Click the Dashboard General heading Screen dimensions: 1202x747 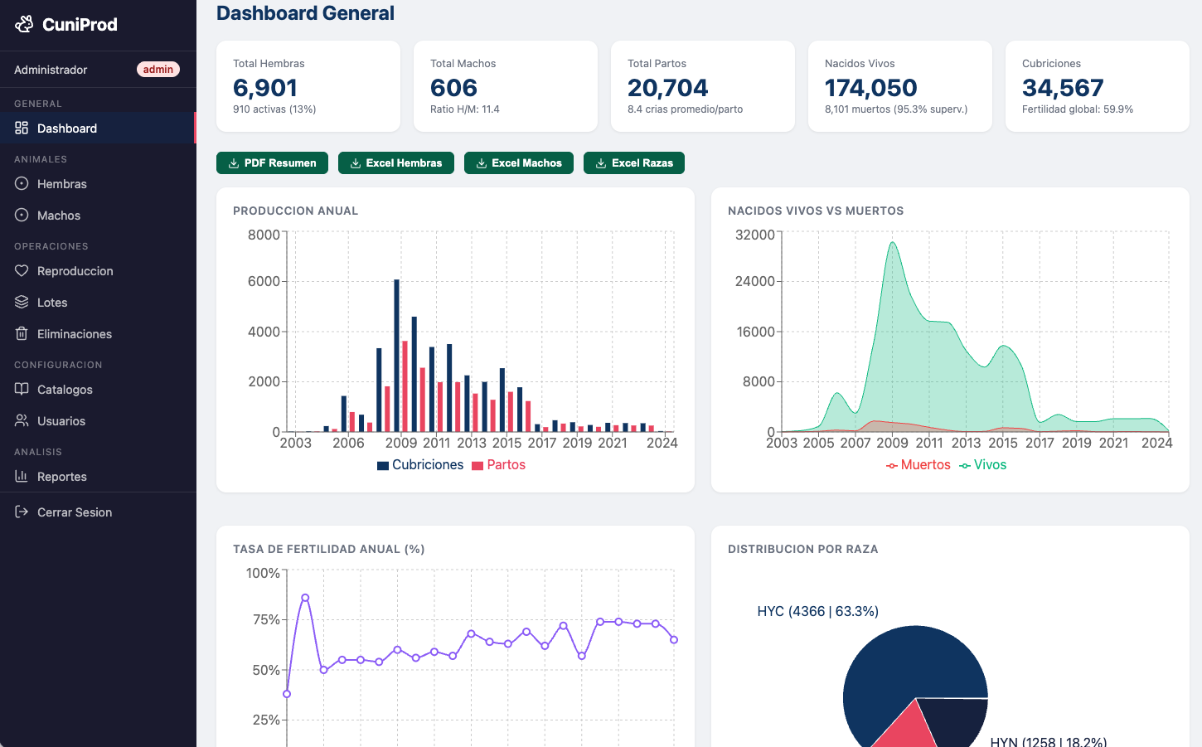(305, 13)
